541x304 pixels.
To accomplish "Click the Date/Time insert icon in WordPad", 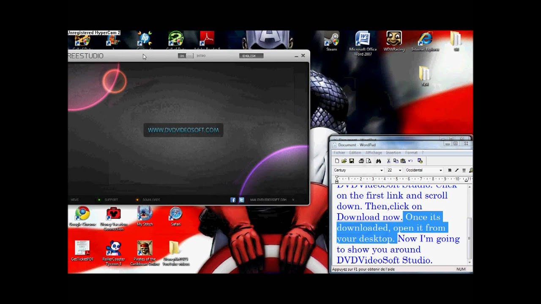I will click(x=420, y=161).
